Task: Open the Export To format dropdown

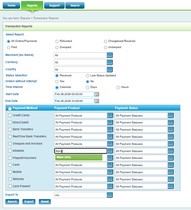Action: click(x=110, y=195)
